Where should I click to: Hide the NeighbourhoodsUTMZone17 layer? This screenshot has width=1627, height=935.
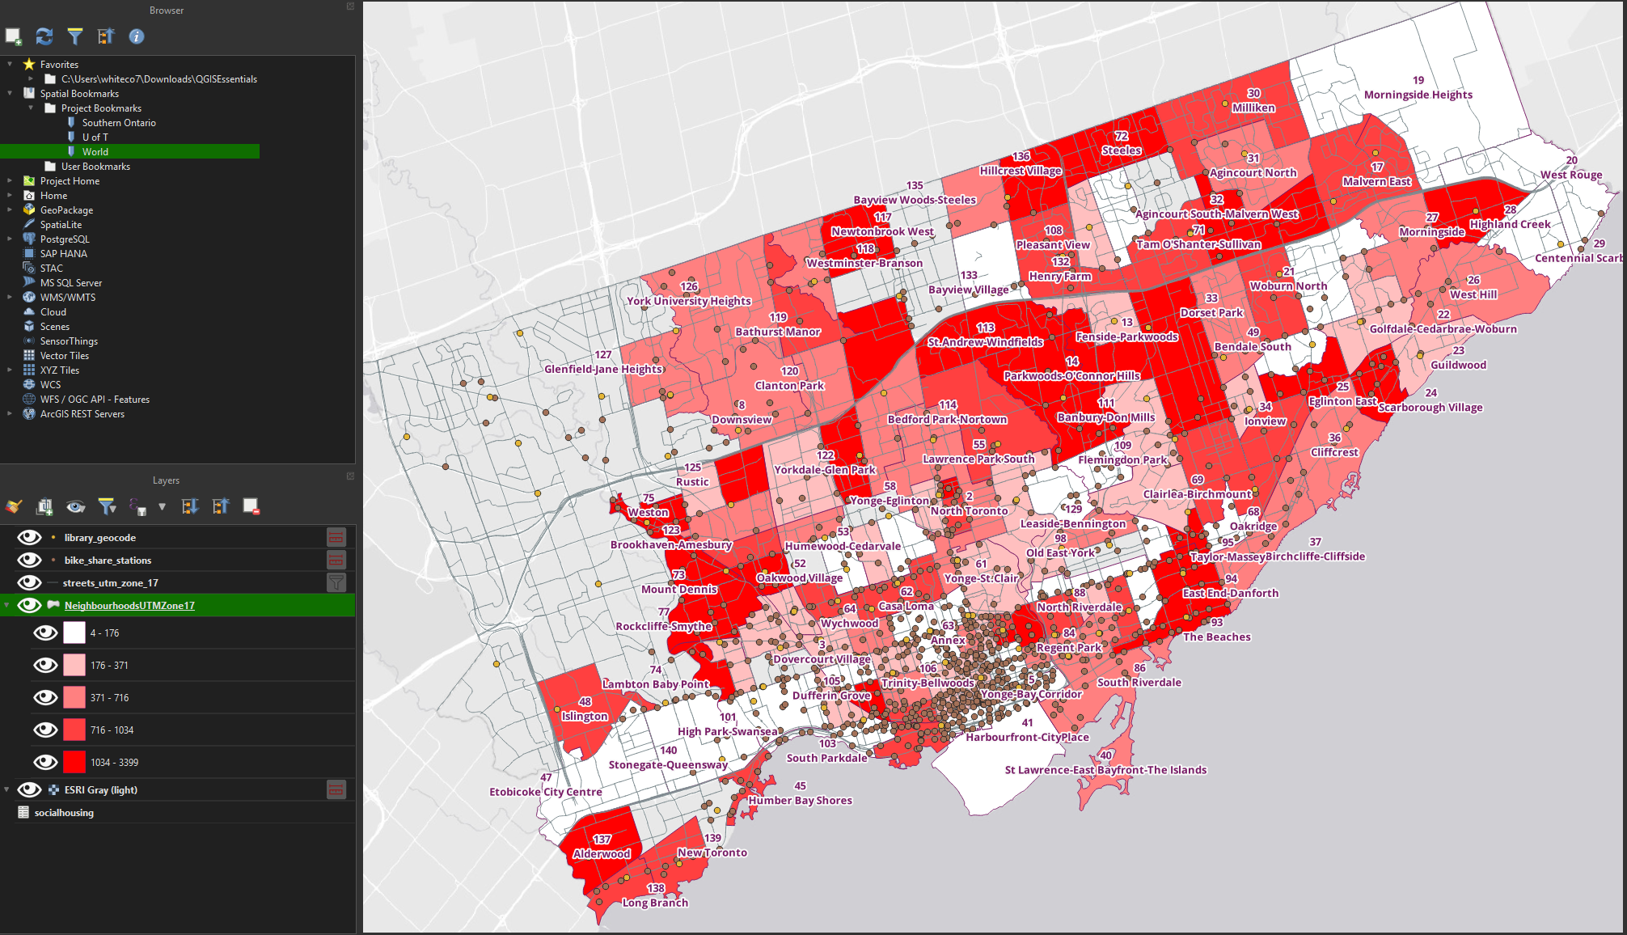pyautogui.click(x=30, y=605)
